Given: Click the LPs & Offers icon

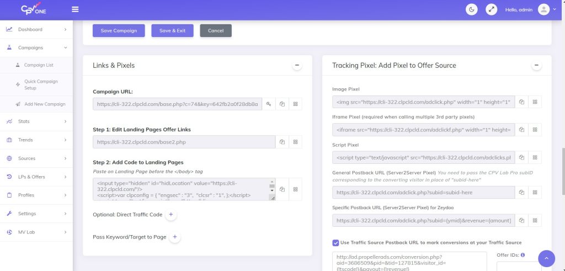Looking at the screenshot, I should [9, 177].
